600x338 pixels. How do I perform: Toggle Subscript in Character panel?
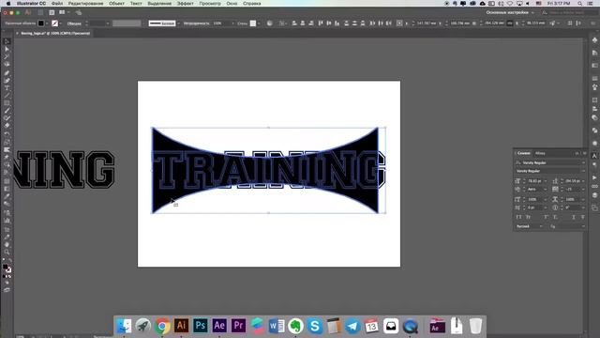(555, 217)
